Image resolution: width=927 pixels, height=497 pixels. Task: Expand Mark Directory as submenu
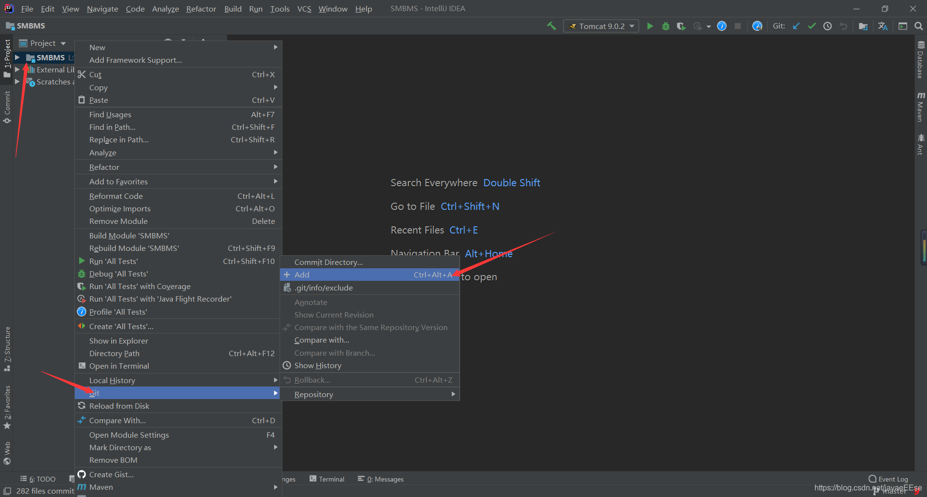tap(178, 447)
